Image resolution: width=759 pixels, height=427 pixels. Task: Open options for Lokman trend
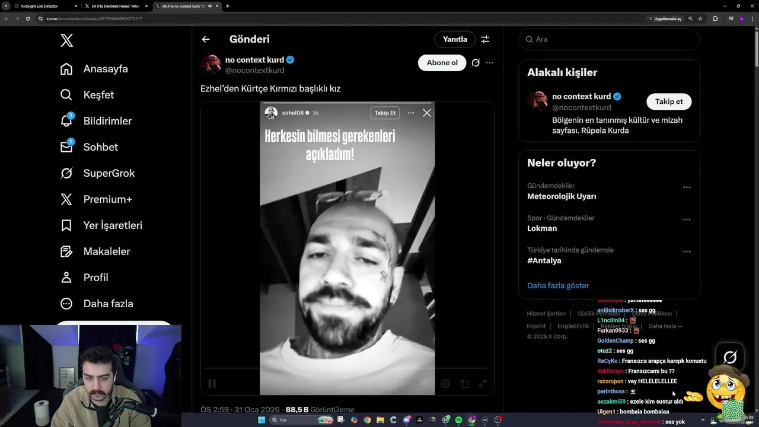click(687, 219)
